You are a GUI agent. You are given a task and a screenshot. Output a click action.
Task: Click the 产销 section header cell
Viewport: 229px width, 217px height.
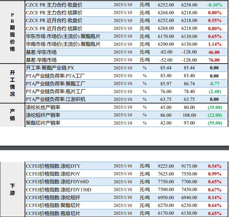12,115
